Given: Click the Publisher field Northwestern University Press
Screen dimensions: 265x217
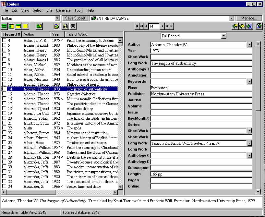Looking at the screenshot, I should coord(201,94).
